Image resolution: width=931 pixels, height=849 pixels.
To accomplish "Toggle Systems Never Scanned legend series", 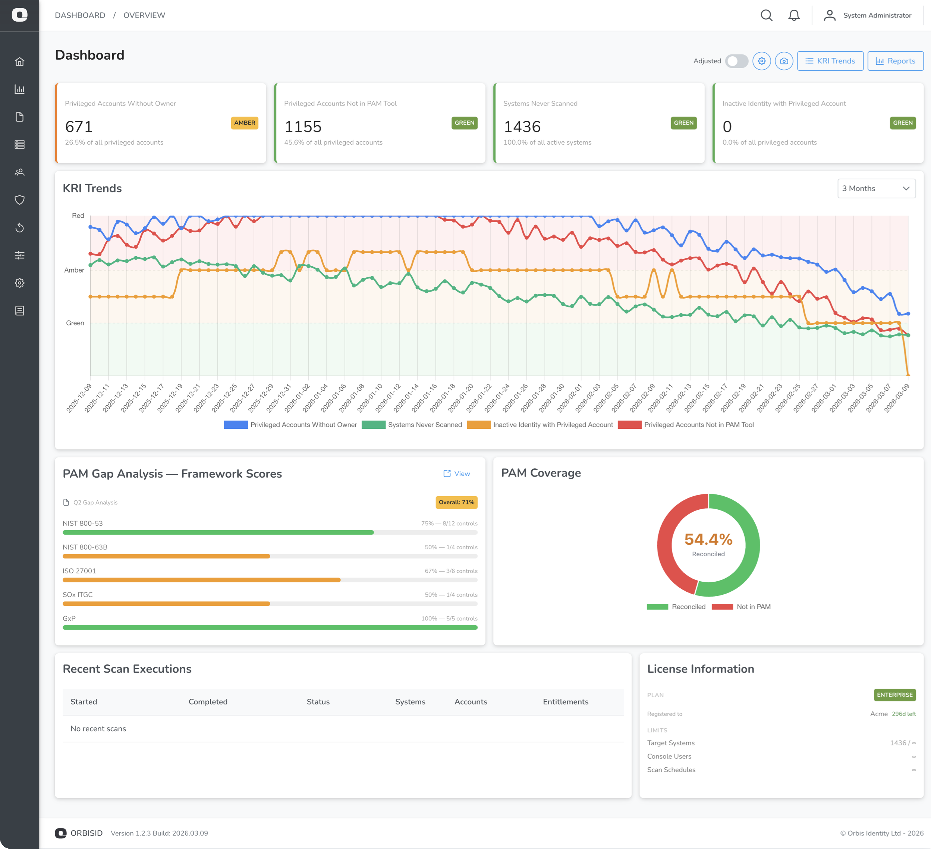I will (x=412, y=425).
